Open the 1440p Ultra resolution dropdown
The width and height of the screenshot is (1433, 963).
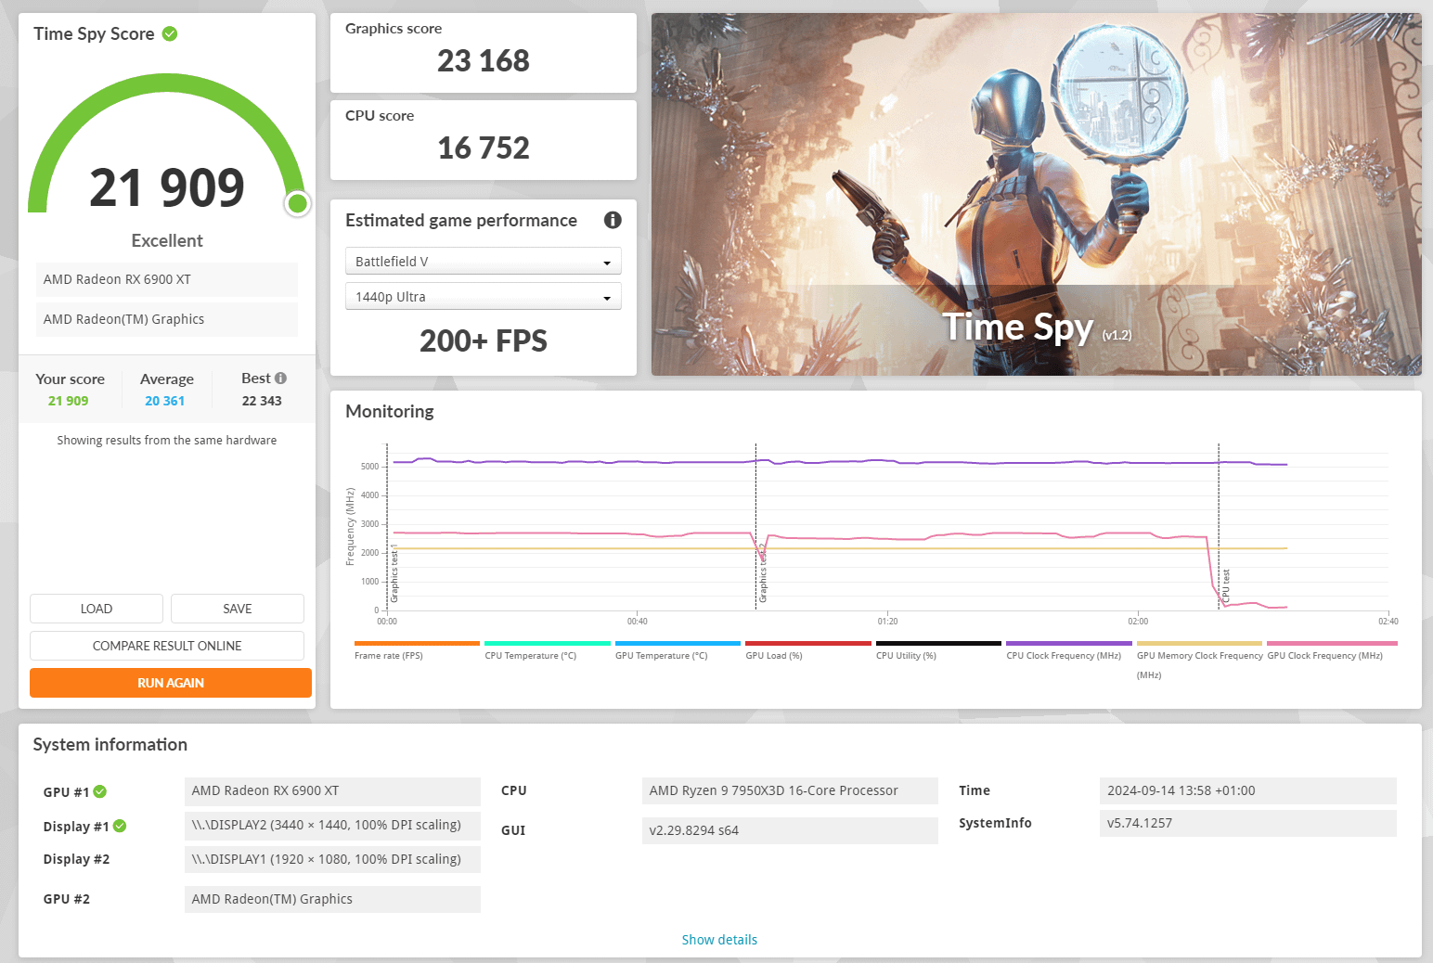point(483,297)
